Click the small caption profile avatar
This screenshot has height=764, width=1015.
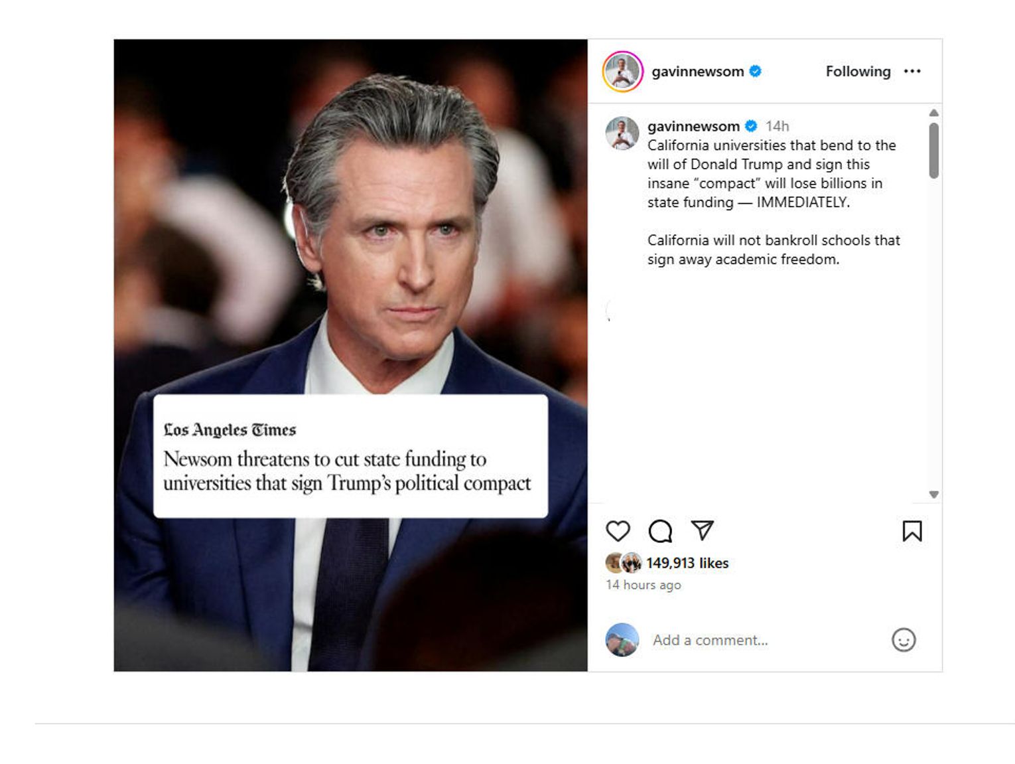(622, 133)
